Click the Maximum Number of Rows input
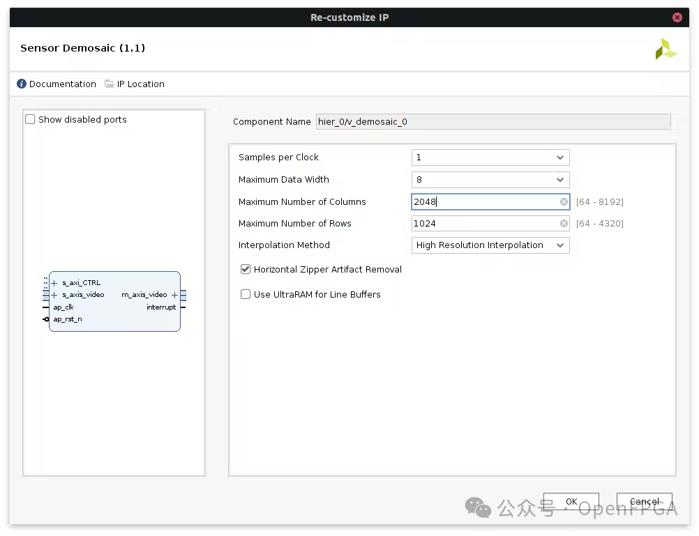This screenshot has height=536, width=699. point(485,224)
